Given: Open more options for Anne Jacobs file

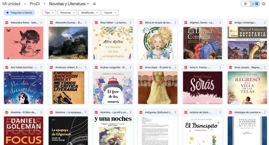Looking at the screenshot, I should 265,67.
